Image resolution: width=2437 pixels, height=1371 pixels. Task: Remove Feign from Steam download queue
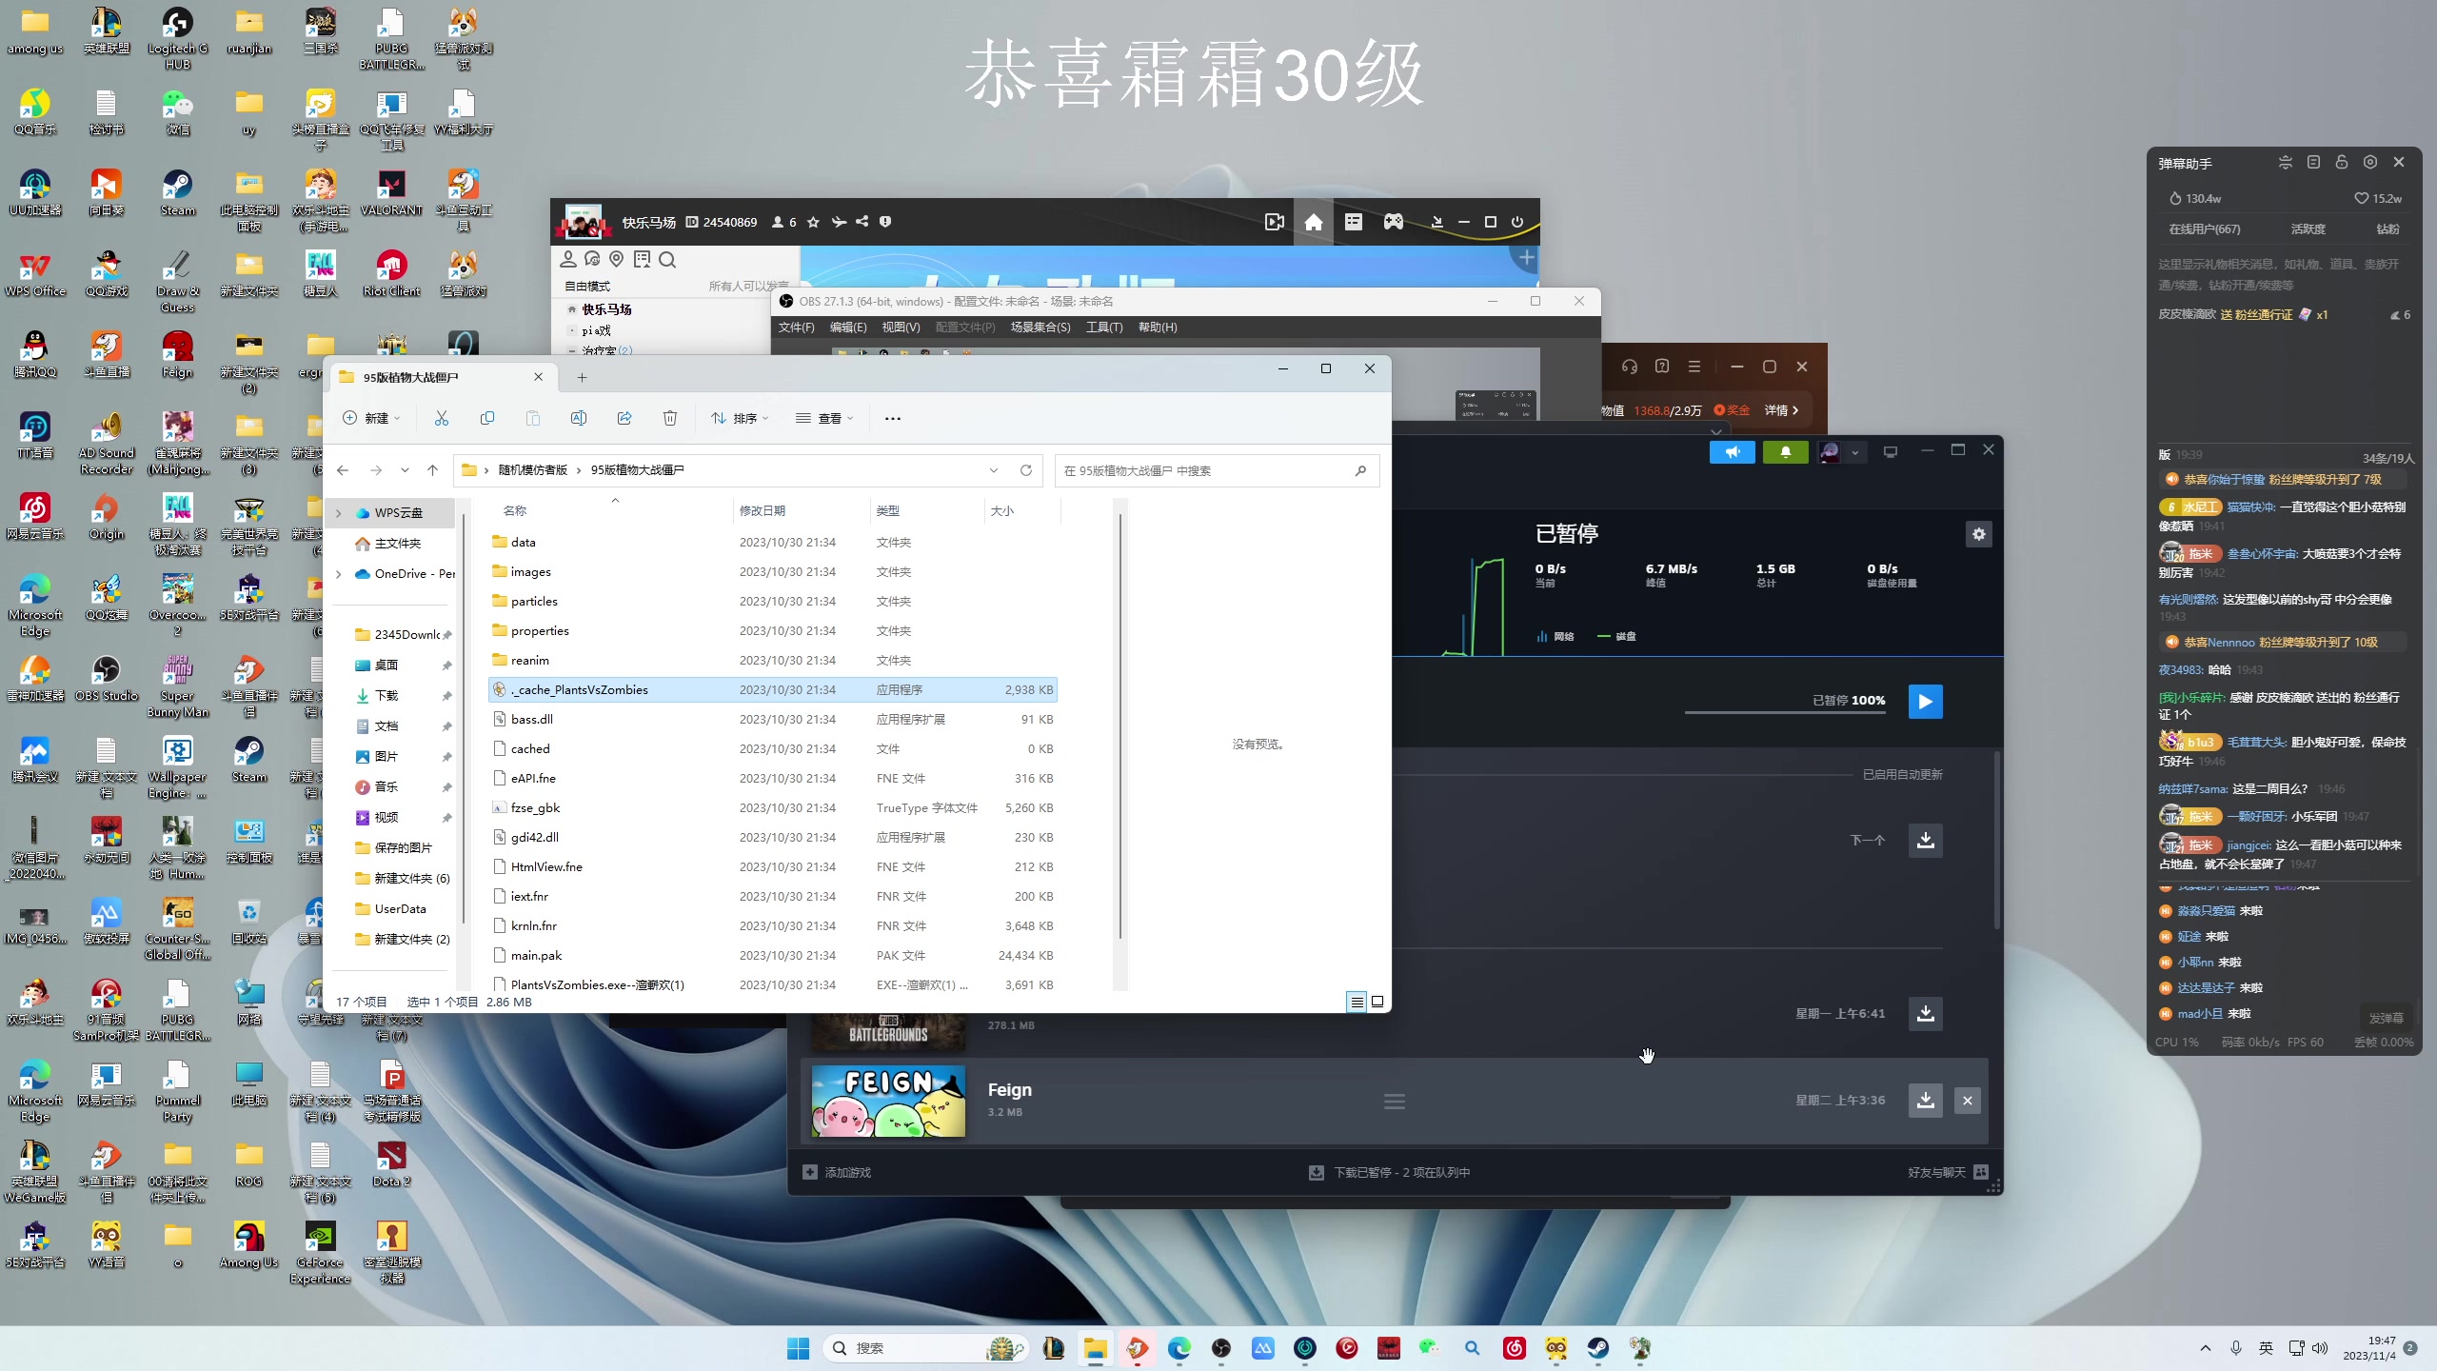click(1968, 1101)
